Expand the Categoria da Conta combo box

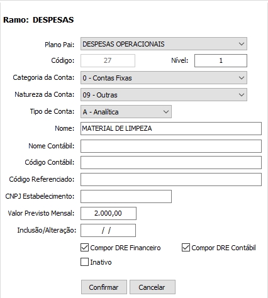click(164, 78)
